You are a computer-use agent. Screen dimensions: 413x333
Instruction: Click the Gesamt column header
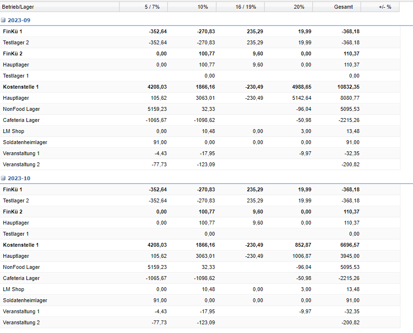(x=336, y=7)
